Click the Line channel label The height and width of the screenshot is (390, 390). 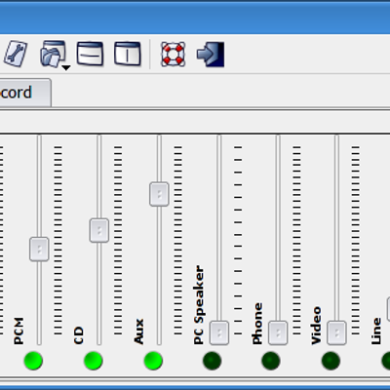point(376,331)
